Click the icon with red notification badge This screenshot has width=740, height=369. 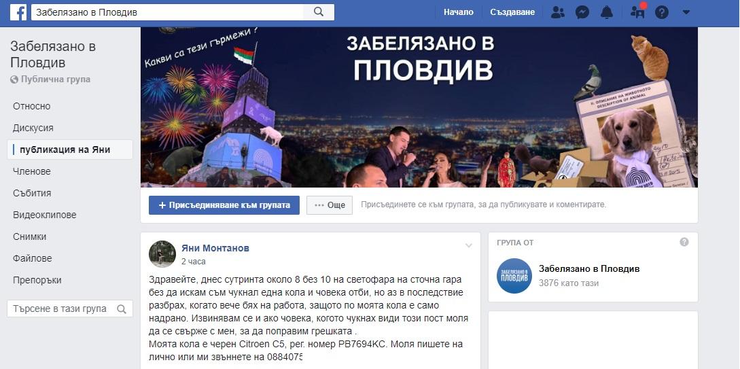point(637,12)
